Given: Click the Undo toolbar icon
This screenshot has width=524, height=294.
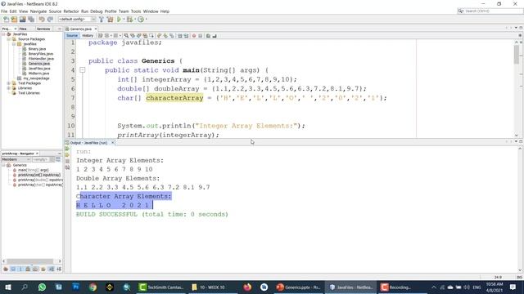Looking at the screenshot, I should click(x=42, y=20).
